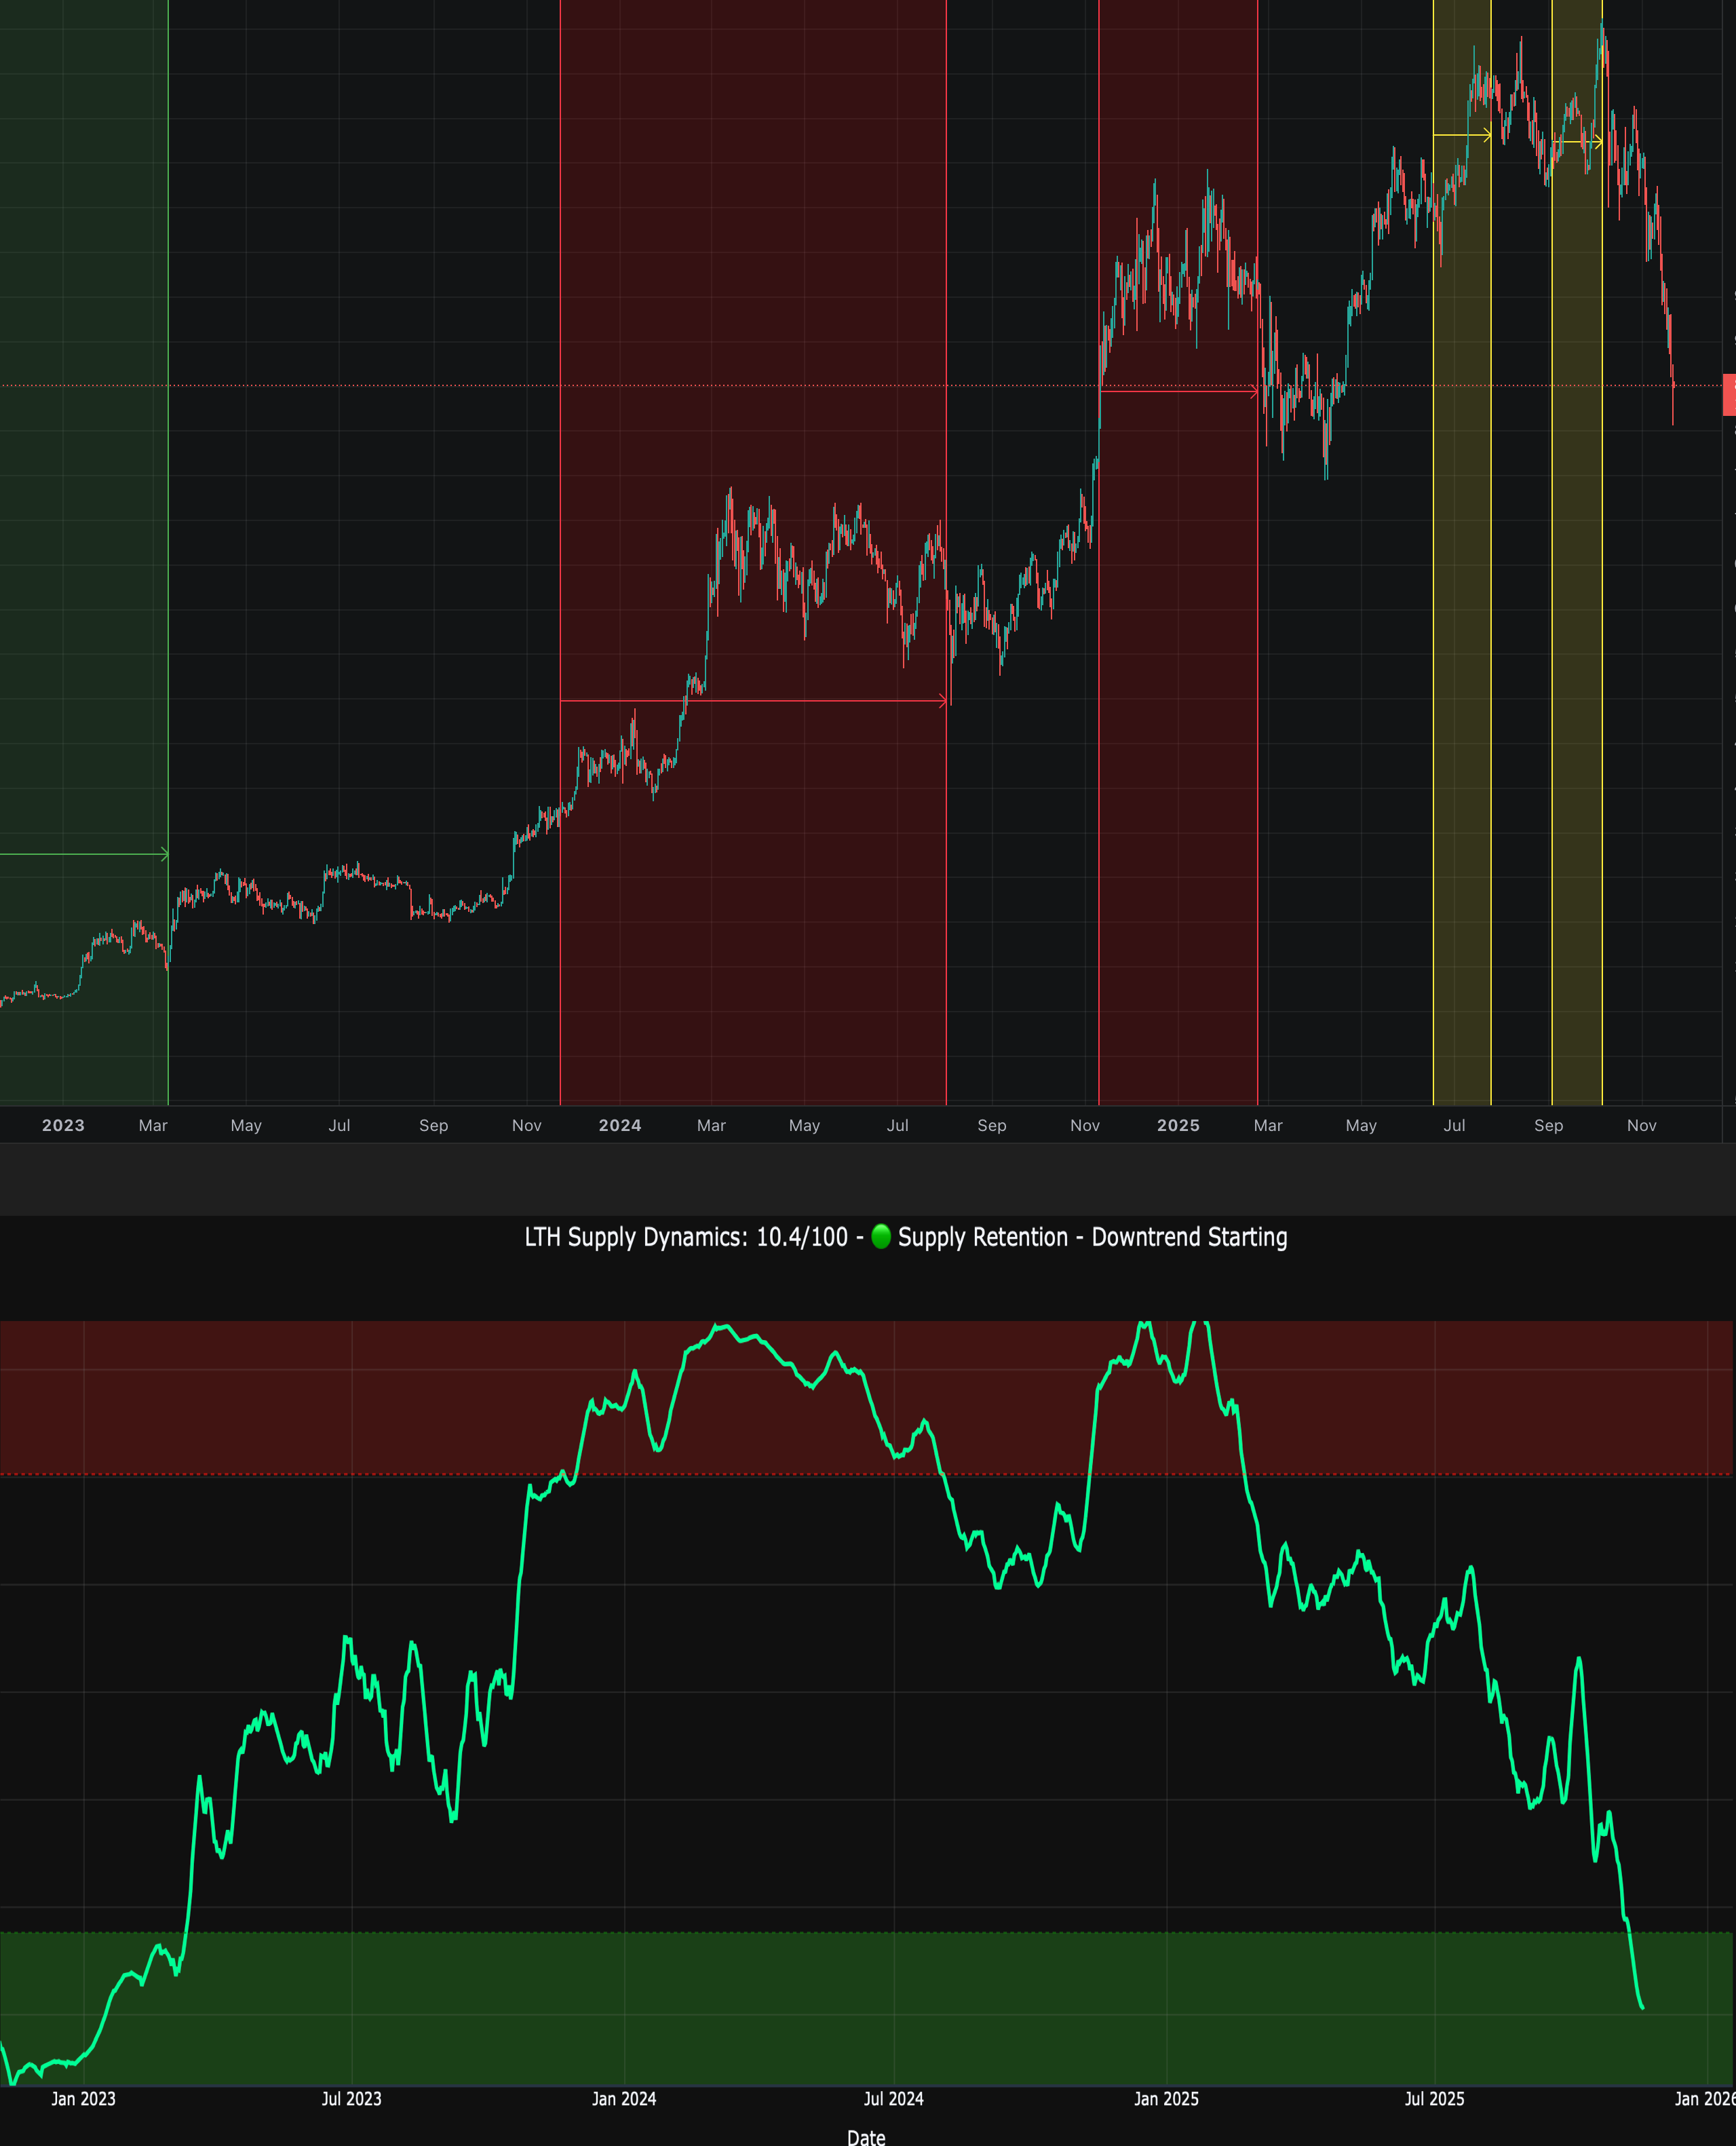Select the first yellow shaded zone in July 2025
Viewport: 1736px width, 2146px height.
[1461, 600]
